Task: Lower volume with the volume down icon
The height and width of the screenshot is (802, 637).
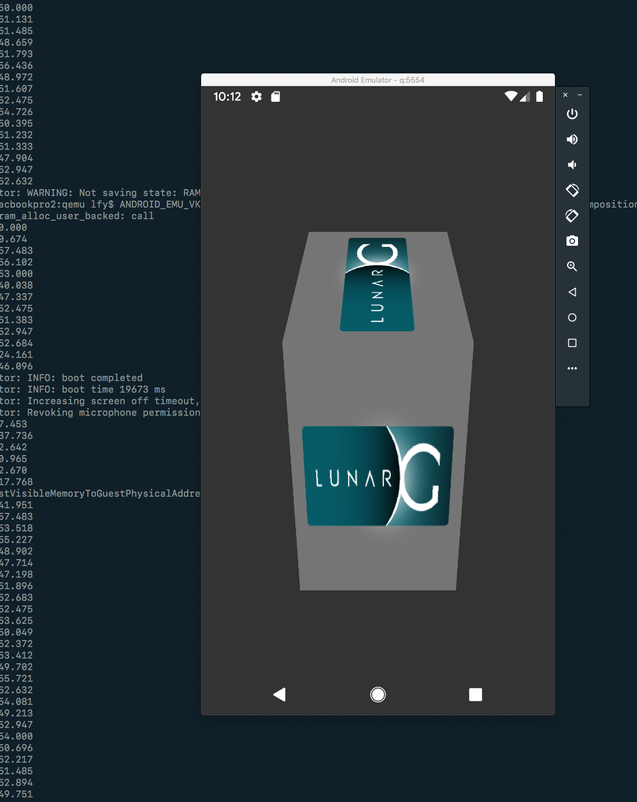Action: [x=572, y=165]
